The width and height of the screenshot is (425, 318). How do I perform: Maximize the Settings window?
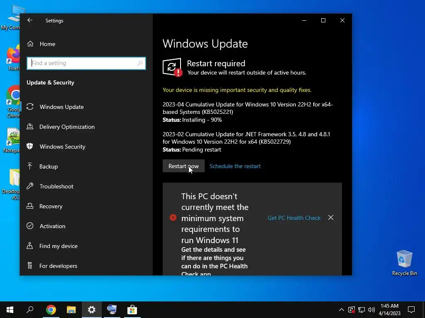(323, 20)
